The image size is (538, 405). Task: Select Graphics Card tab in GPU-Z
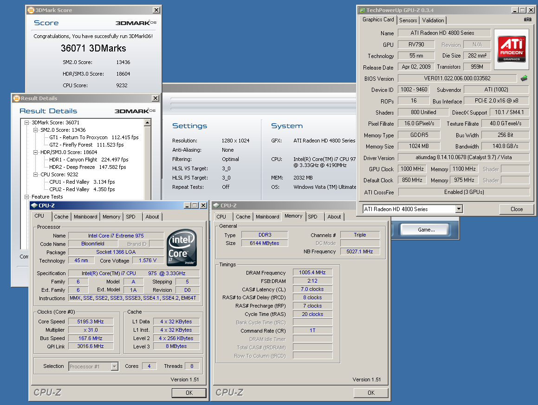coord(378,20)
